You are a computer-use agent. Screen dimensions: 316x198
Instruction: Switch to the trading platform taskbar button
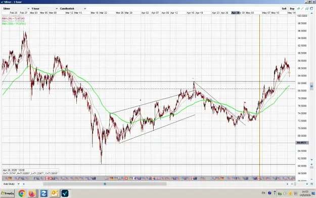click(x=65, y=193)
